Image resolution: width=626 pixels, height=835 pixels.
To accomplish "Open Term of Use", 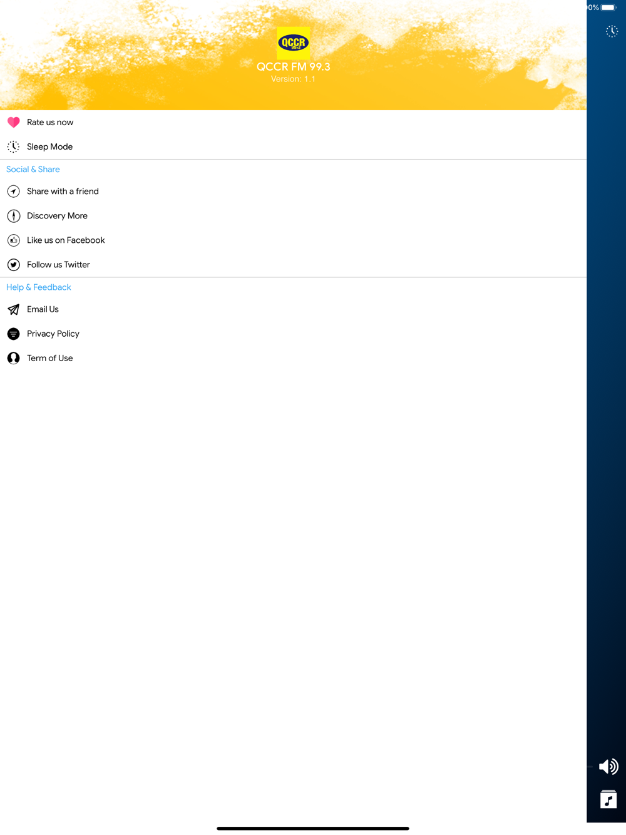I will 293,357.
